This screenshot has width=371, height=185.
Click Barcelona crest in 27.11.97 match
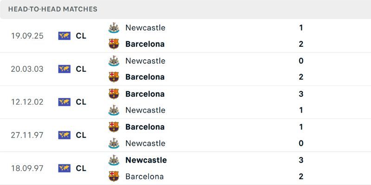pyautogui.click(x=114, y=127)
